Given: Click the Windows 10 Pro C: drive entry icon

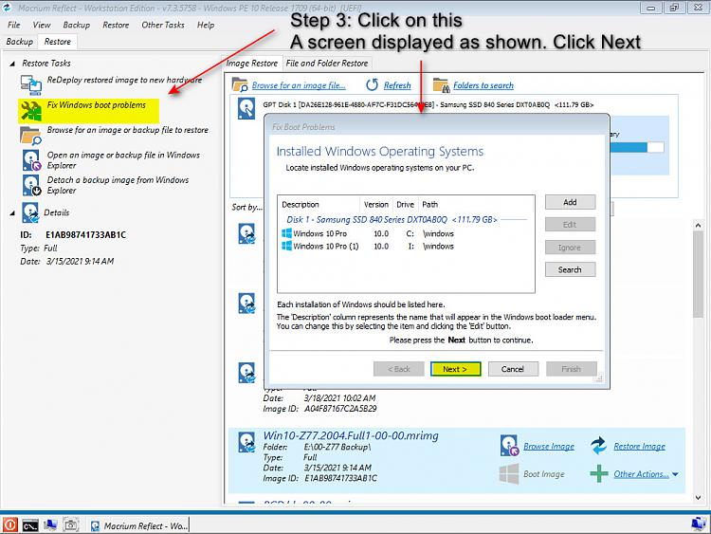Looking at the screenshot, I should [286, 233].
